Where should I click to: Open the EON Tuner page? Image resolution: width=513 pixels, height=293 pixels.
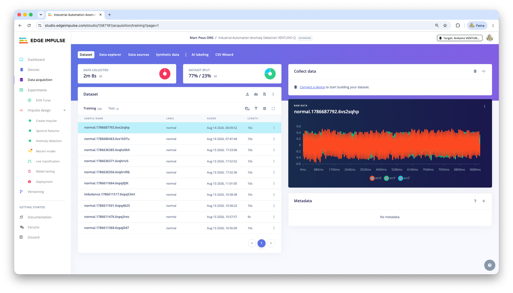(x=43, y=100)
